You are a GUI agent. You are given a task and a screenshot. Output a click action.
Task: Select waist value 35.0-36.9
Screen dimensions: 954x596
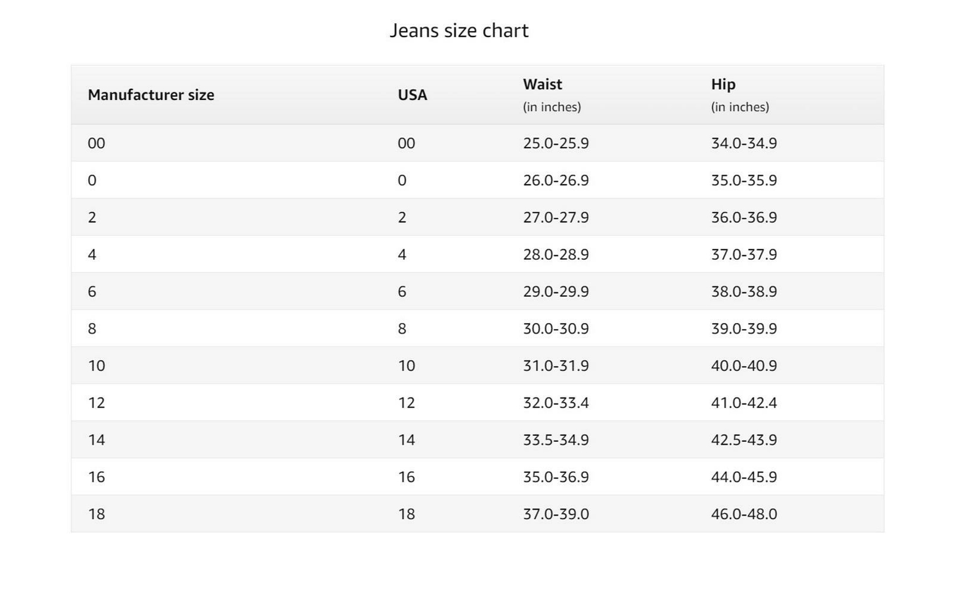coord(556,477)
